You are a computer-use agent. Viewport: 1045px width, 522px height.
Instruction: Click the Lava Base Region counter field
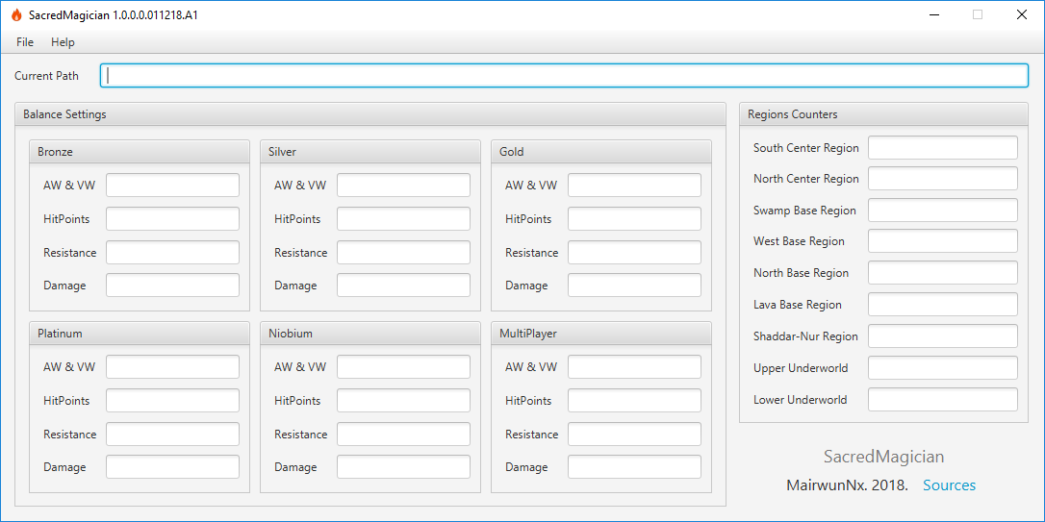click(x=942, y=305)
